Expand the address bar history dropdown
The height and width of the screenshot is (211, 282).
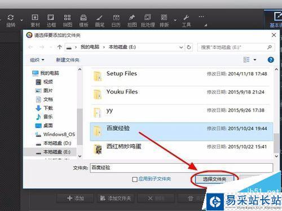tap(181, 47)
